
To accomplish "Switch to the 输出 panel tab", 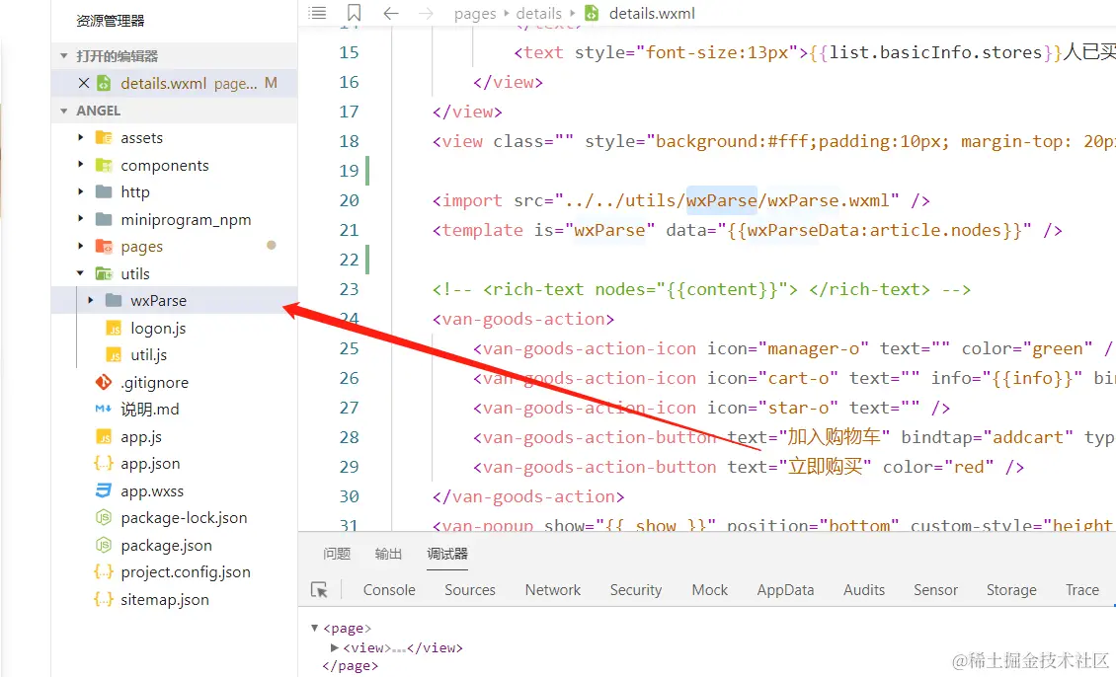I will [388, 554].
